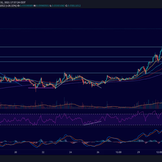Click the low price value 0.03301082

(58, 6)
